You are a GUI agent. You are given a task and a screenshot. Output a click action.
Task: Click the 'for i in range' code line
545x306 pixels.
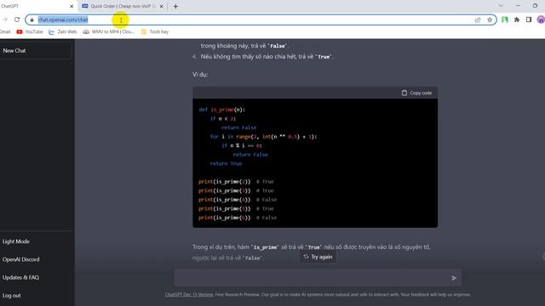pos(263,137)
